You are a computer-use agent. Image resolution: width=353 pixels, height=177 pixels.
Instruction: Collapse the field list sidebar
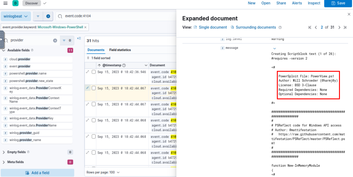coord(79,38)
